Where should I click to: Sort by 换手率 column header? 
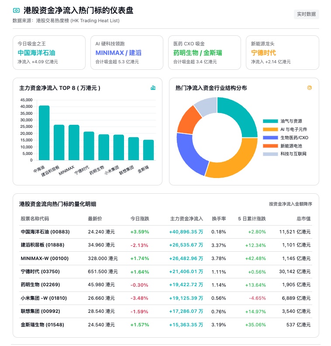pyautogui.click(x=219, y=219)
